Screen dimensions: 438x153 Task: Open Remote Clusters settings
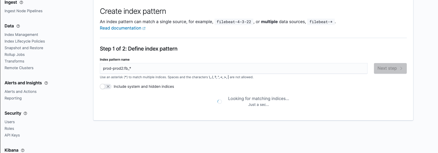pyautogui.click(x=19, y=68)
